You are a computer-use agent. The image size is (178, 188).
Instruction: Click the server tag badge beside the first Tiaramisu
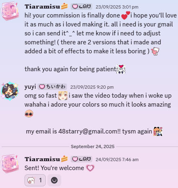click(81, 7)
